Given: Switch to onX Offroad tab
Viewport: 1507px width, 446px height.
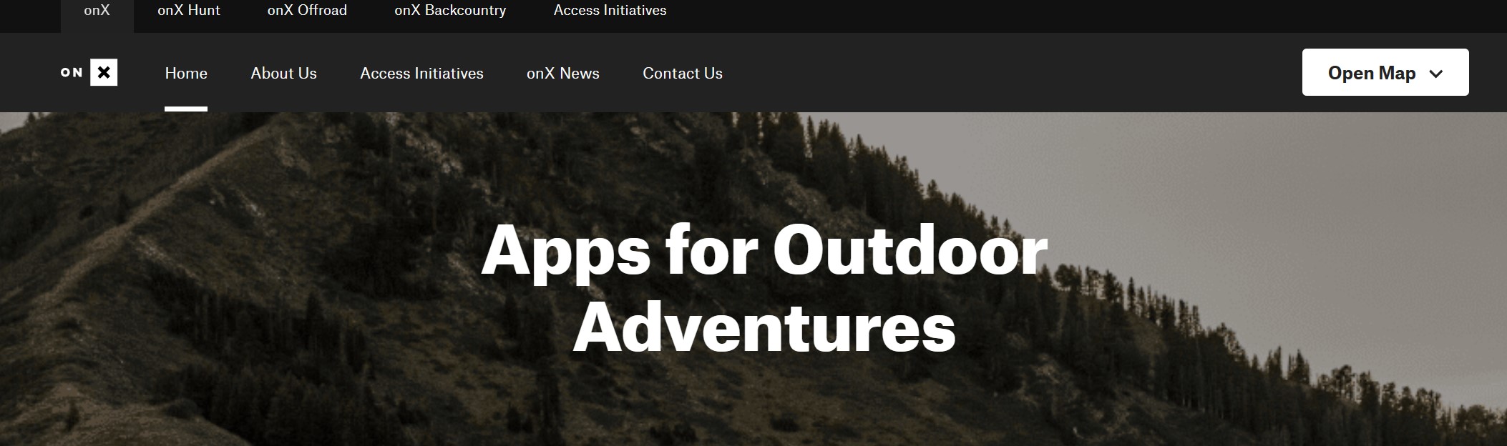Looking at the screenshot, I should [x=307, y=11].
